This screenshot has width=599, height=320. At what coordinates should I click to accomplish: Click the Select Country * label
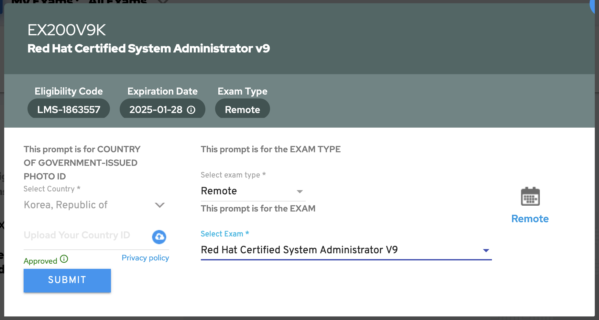tap(52, 189)
